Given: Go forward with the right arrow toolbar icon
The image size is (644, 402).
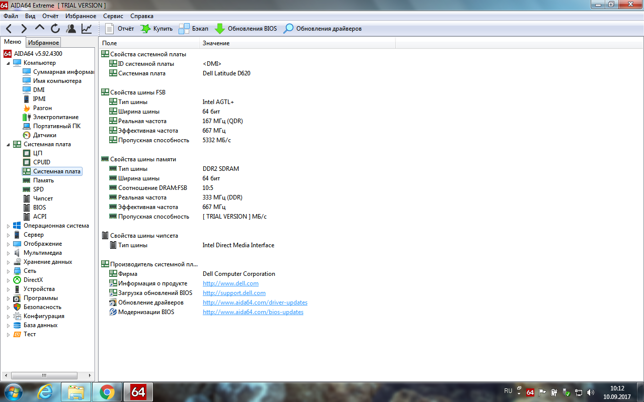Looking at the screenshot, I should (24, 29).
